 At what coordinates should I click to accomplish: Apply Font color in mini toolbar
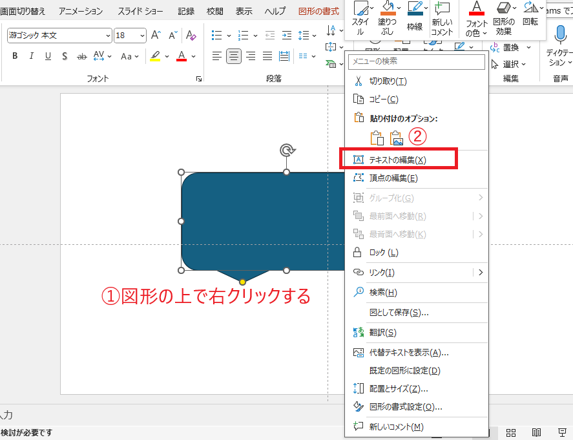click(477, 19)
